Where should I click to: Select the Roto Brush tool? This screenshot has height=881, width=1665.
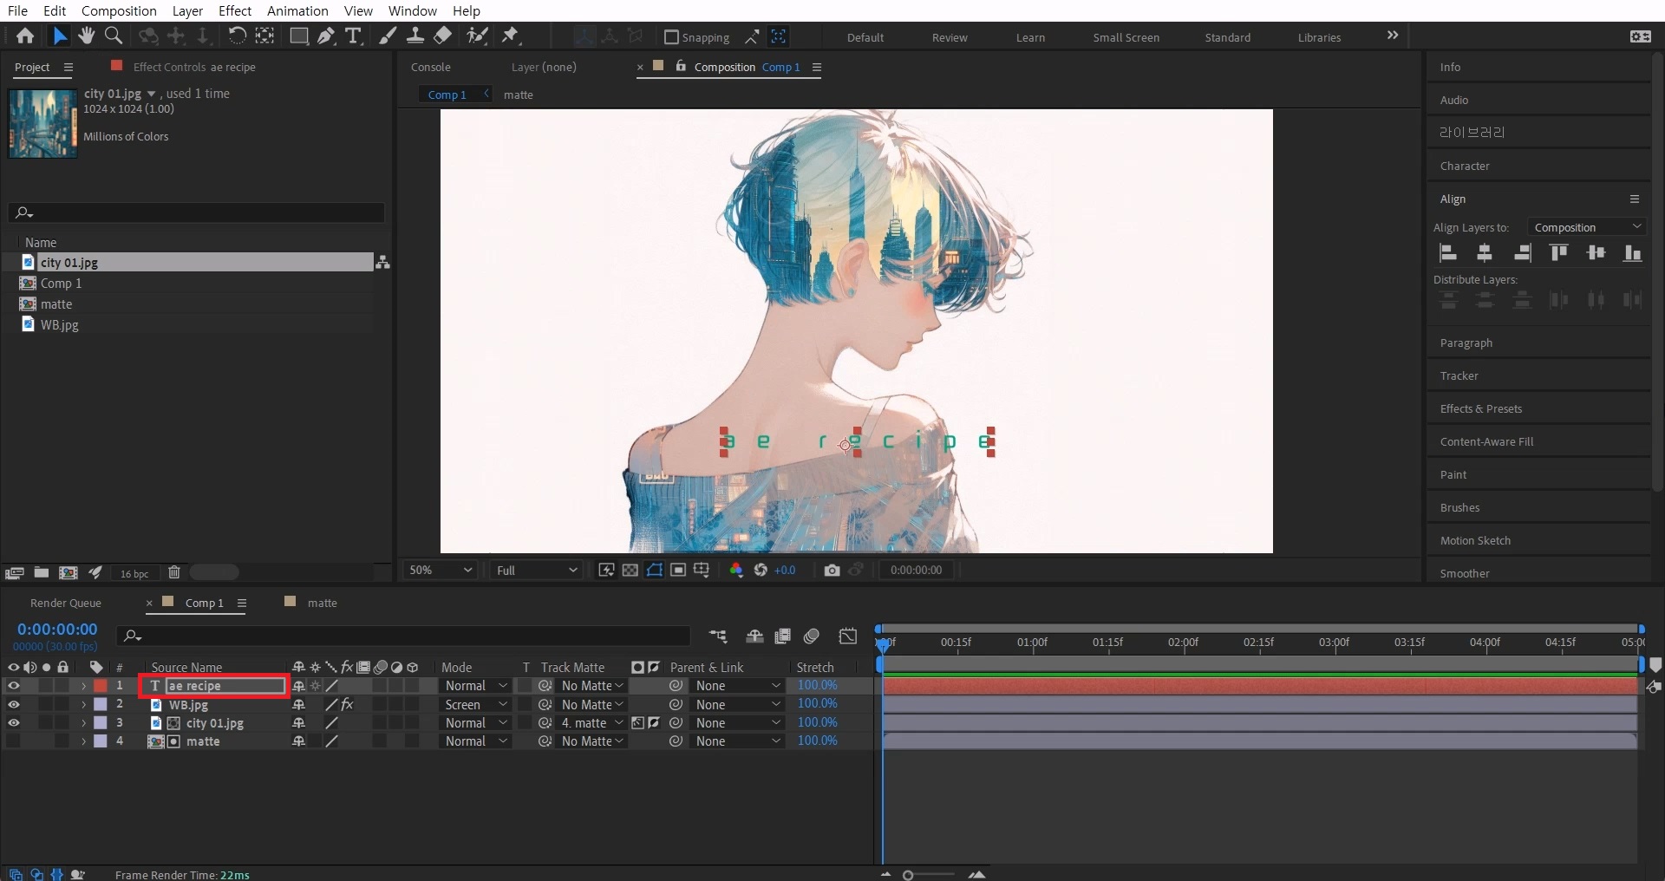coord(477,36)
